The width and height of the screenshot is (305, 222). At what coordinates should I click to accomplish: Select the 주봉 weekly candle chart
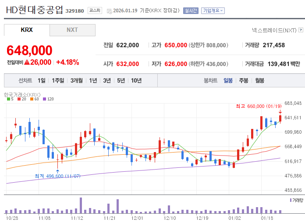pyautogui.click(x=244, y=80)
